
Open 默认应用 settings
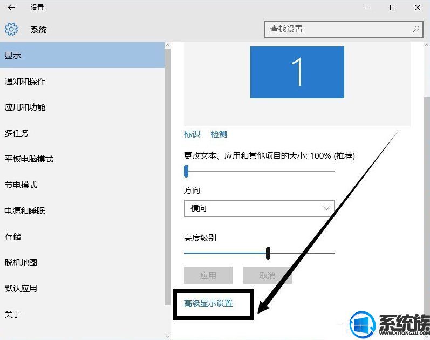(x=82, y=288)
